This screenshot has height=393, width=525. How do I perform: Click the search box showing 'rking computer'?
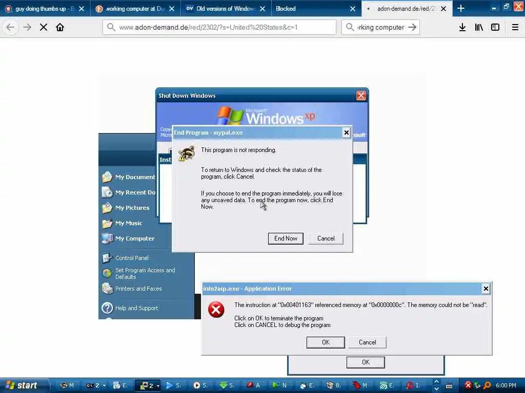(x=380, y=28)
